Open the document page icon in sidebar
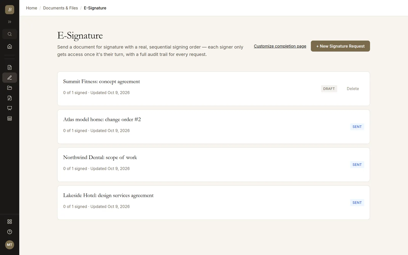This screenshot has height=255, width=408. [x=10, y=67]
